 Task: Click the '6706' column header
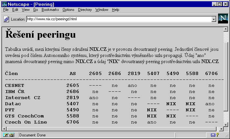212,73
